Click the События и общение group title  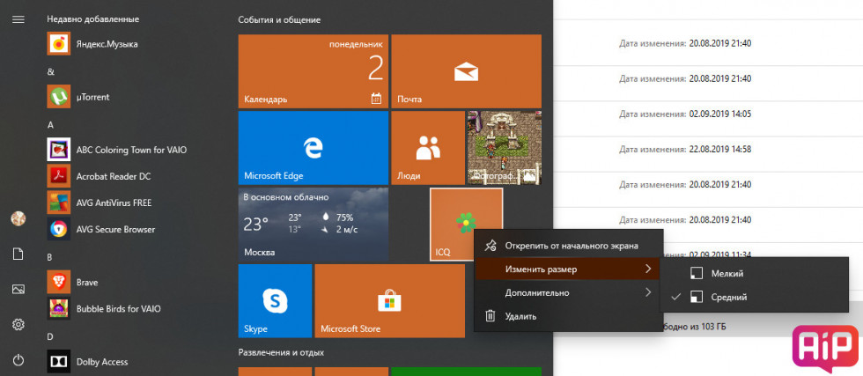[x=280, y=20]
